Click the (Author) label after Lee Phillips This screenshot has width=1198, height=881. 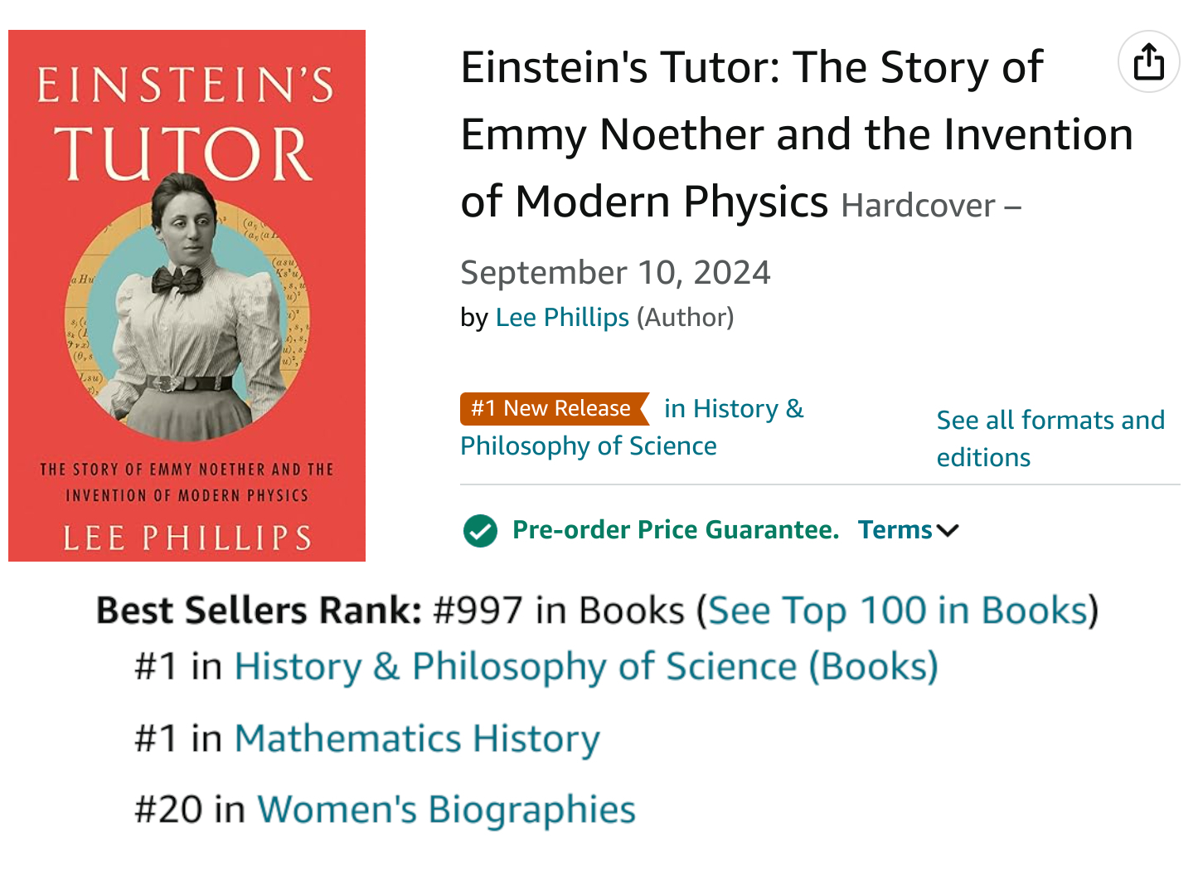pyautogui.click(x=685, y=318)
